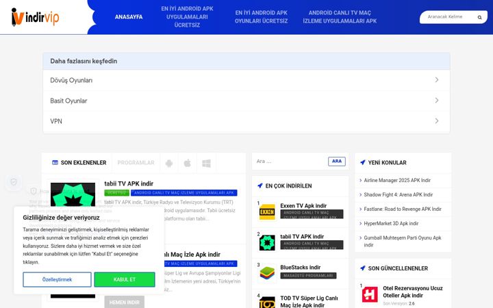Image resolution: width=493 pixels, height=308 pixels.
Task: Open Airline Manager 2025 APK İndir link
Action: click(397, 181)
